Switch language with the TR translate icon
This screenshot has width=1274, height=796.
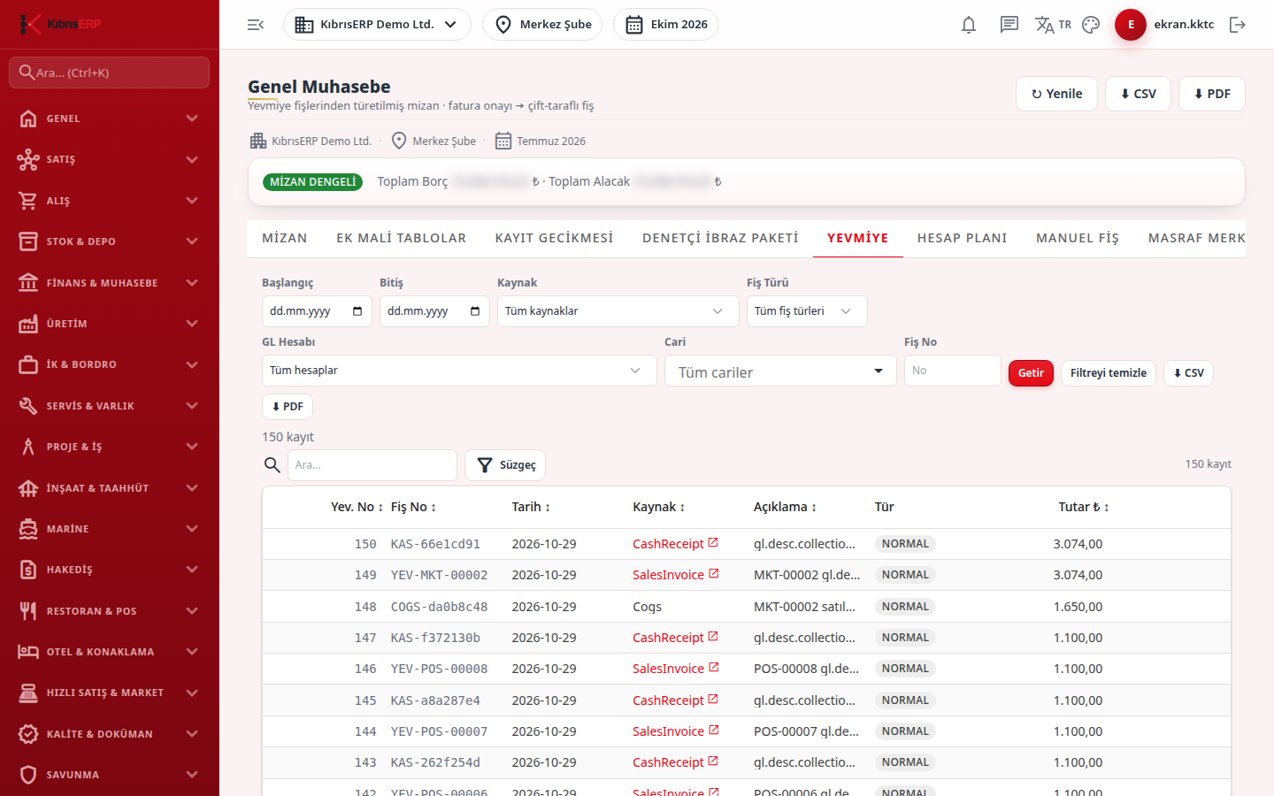point(1053,25)
